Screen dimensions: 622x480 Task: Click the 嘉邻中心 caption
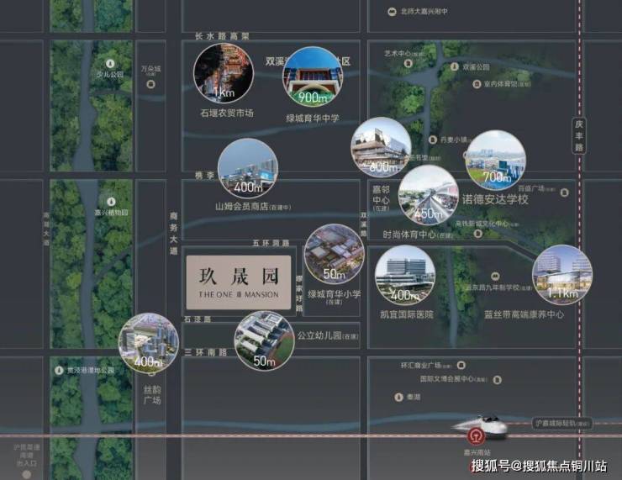[x=381, y=199]
